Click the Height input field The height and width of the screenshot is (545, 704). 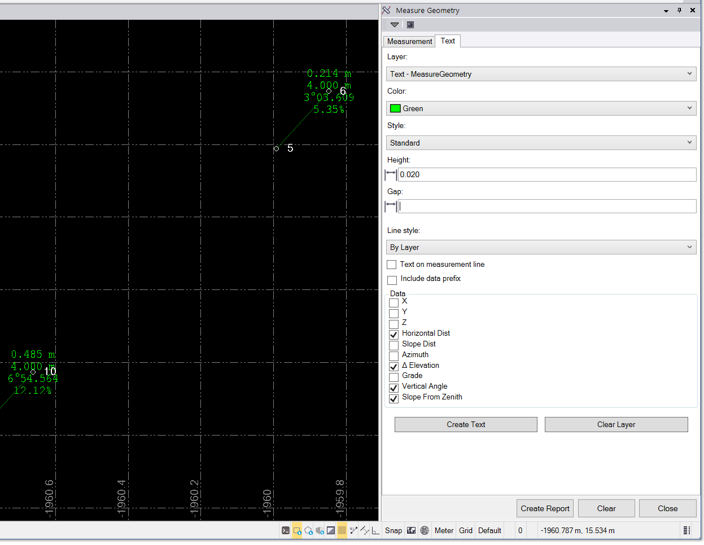pos(547,174)
